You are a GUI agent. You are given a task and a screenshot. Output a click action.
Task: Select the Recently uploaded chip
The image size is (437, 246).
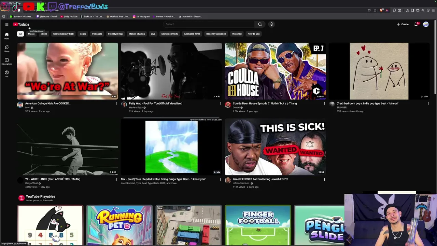[x=216, y=34]
